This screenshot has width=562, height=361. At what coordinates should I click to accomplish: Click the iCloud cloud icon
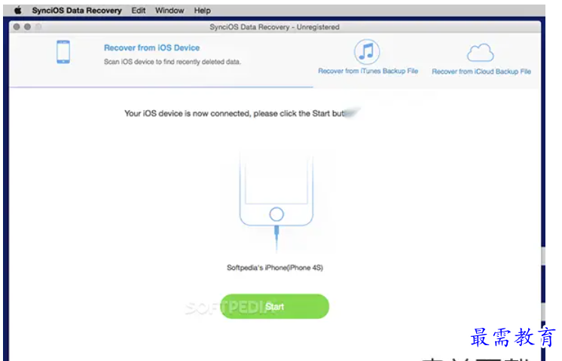481,53
